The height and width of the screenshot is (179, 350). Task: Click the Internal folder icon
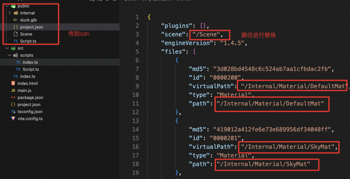(x=15, y=13)
